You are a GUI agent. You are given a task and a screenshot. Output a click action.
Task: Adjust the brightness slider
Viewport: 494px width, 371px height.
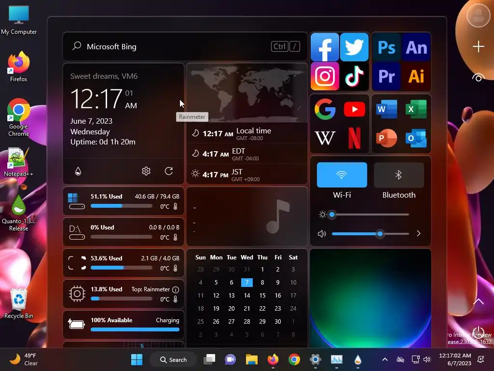tap(370, 214)
